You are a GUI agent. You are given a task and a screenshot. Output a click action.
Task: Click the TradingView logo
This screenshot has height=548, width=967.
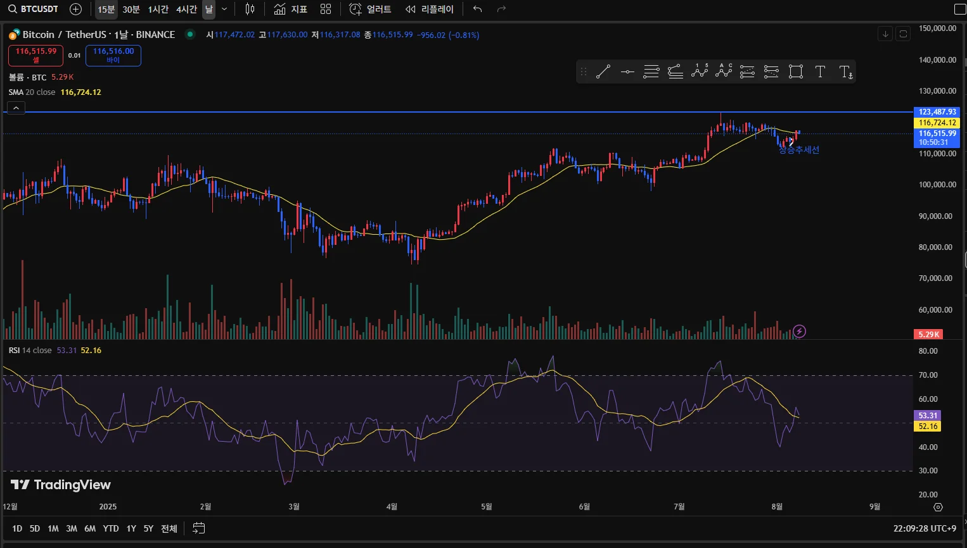[x=61, y=485]
